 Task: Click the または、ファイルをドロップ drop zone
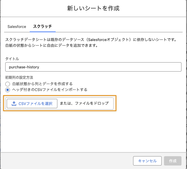84,103
